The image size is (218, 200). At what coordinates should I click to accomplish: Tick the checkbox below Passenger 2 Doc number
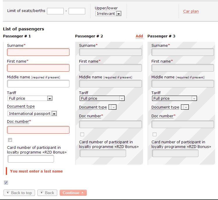click(82, 135)
